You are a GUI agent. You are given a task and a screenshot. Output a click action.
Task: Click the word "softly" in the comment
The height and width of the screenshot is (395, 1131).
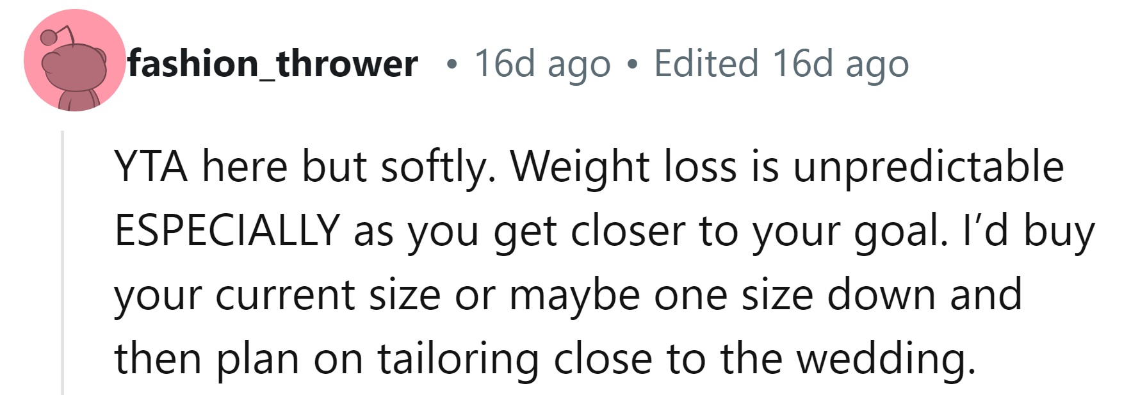[436, 166]
